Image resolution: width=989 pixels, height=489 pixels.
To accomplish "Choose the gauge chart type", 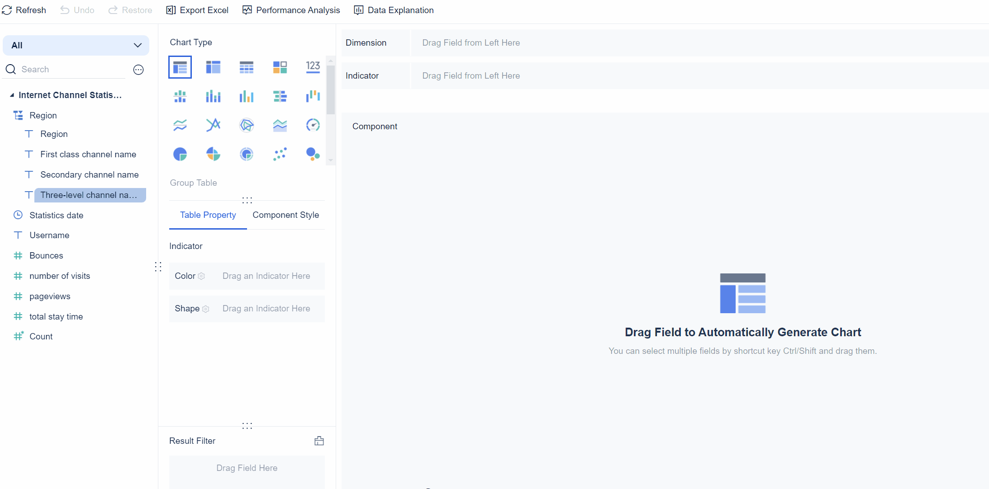I will click(313, 125).
